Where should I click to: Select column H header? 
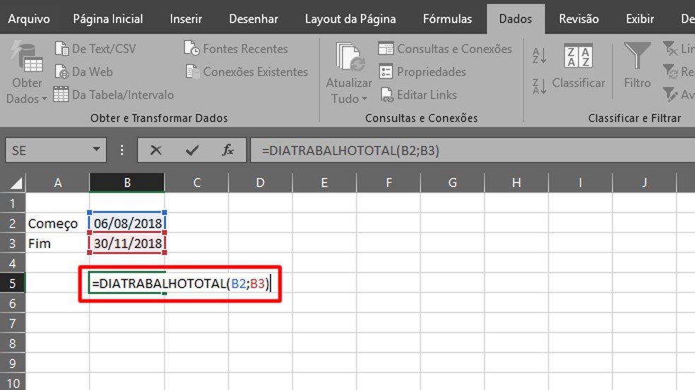[x=516, y=182]
